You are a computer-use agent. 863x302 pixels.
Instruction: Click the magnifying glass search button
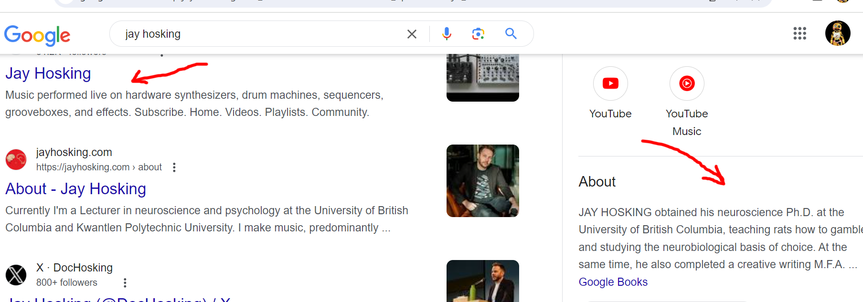[511, 33]
